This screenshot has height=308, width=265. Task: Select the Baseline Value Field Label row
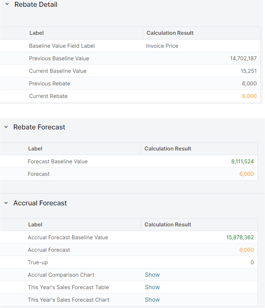coord(62,46)
